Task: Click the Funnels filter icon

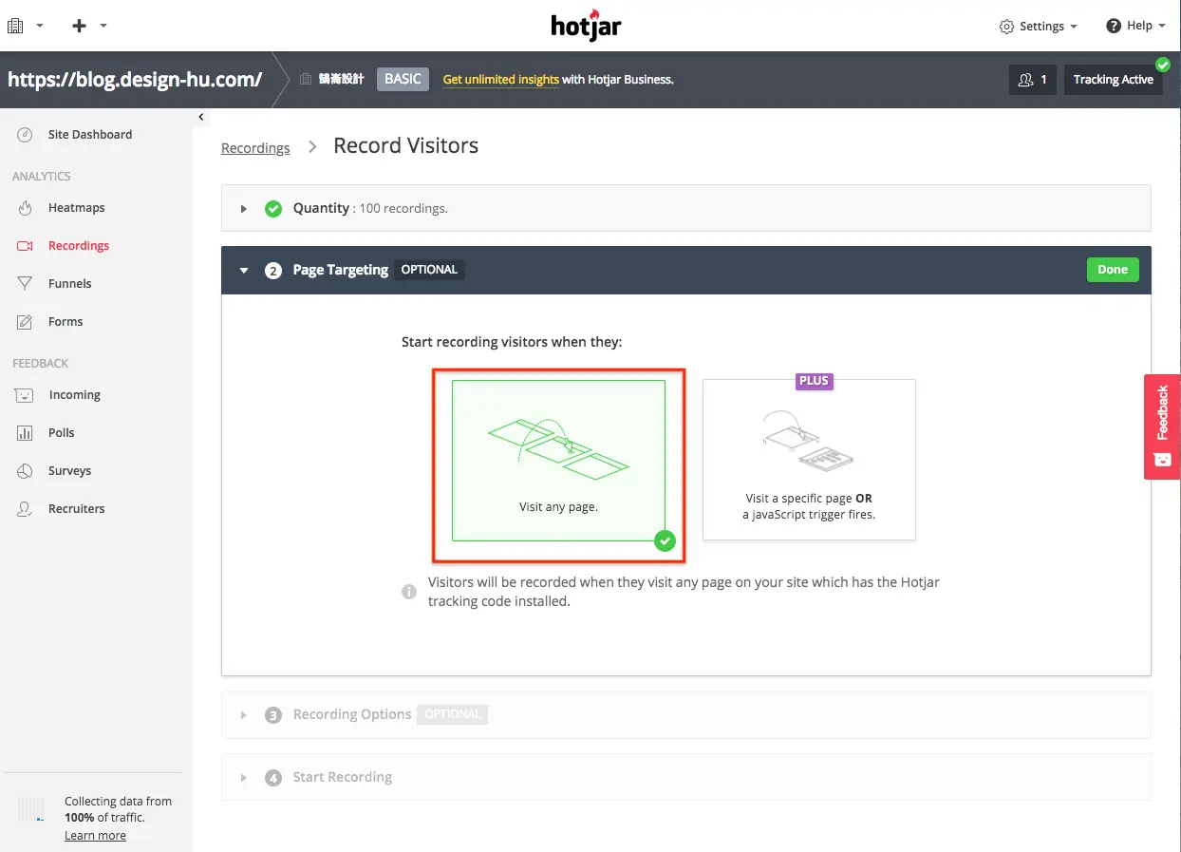Action: pos(26,284)
